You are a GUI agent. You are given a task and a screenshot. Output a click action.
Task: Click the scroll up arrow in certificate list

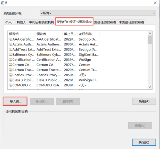click(x=150, y=33)
